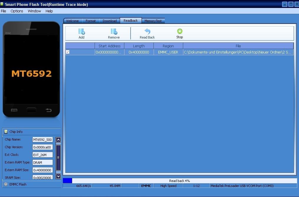Minimize the Flash Tool window
Viewport: 299px width, 197px height.
click(x=285, y=4)
